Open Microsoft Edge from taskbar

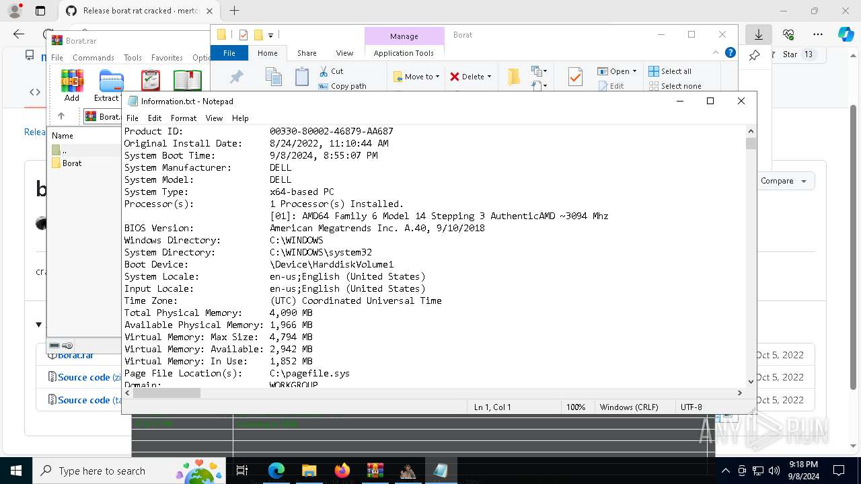[276, 471]
